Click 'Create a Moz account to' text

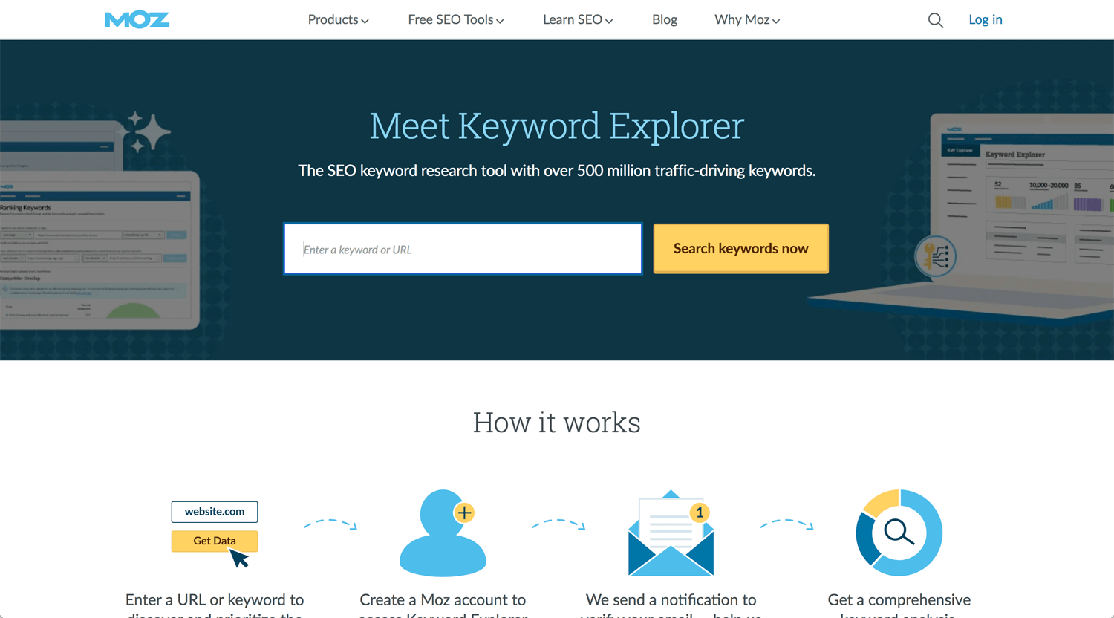coord(443,600)
